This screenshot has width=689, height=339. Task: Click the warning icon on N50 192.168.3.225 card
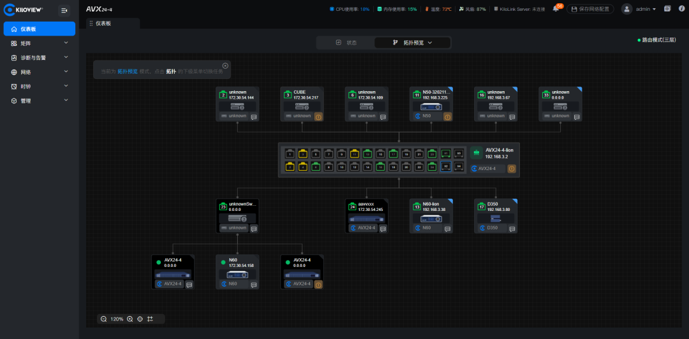[448, 117]
